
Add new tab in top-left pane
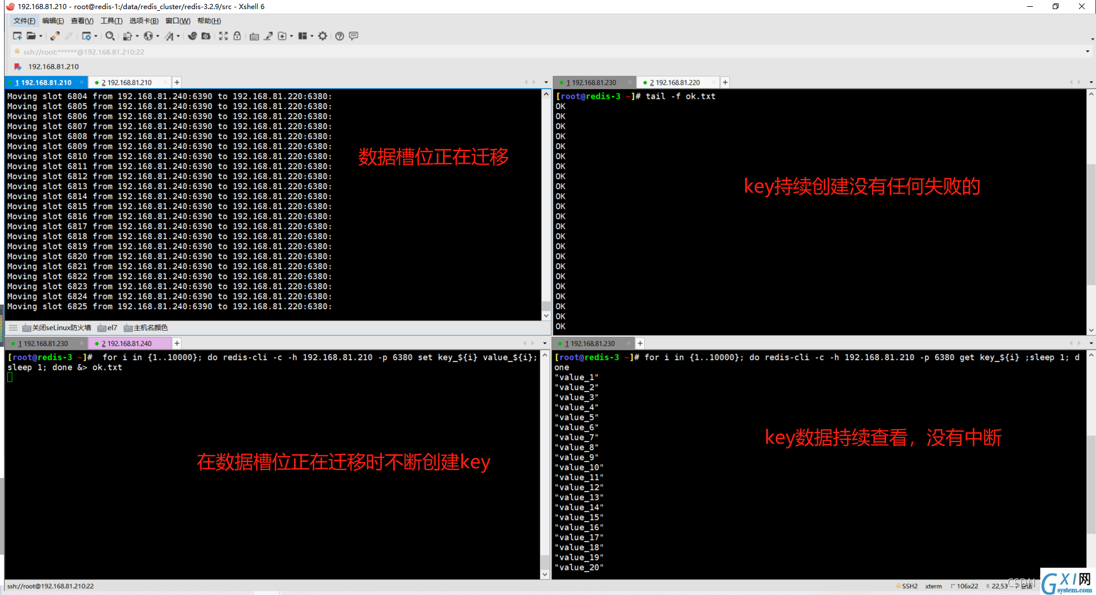tap(177, 82)
